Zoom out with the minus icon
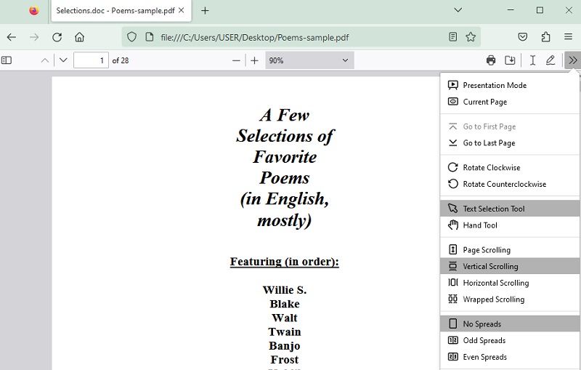 point(236,60)
